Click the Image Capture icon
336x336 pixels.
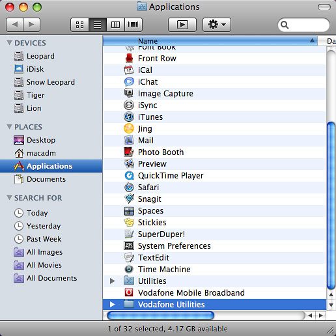[x=129, y=94]
